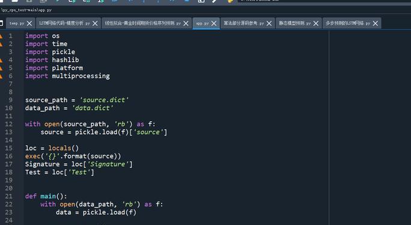The width and height of the screenshot is (411, 225).
Task: Click the 'import hashlib' line
Action: pos(52,60)
